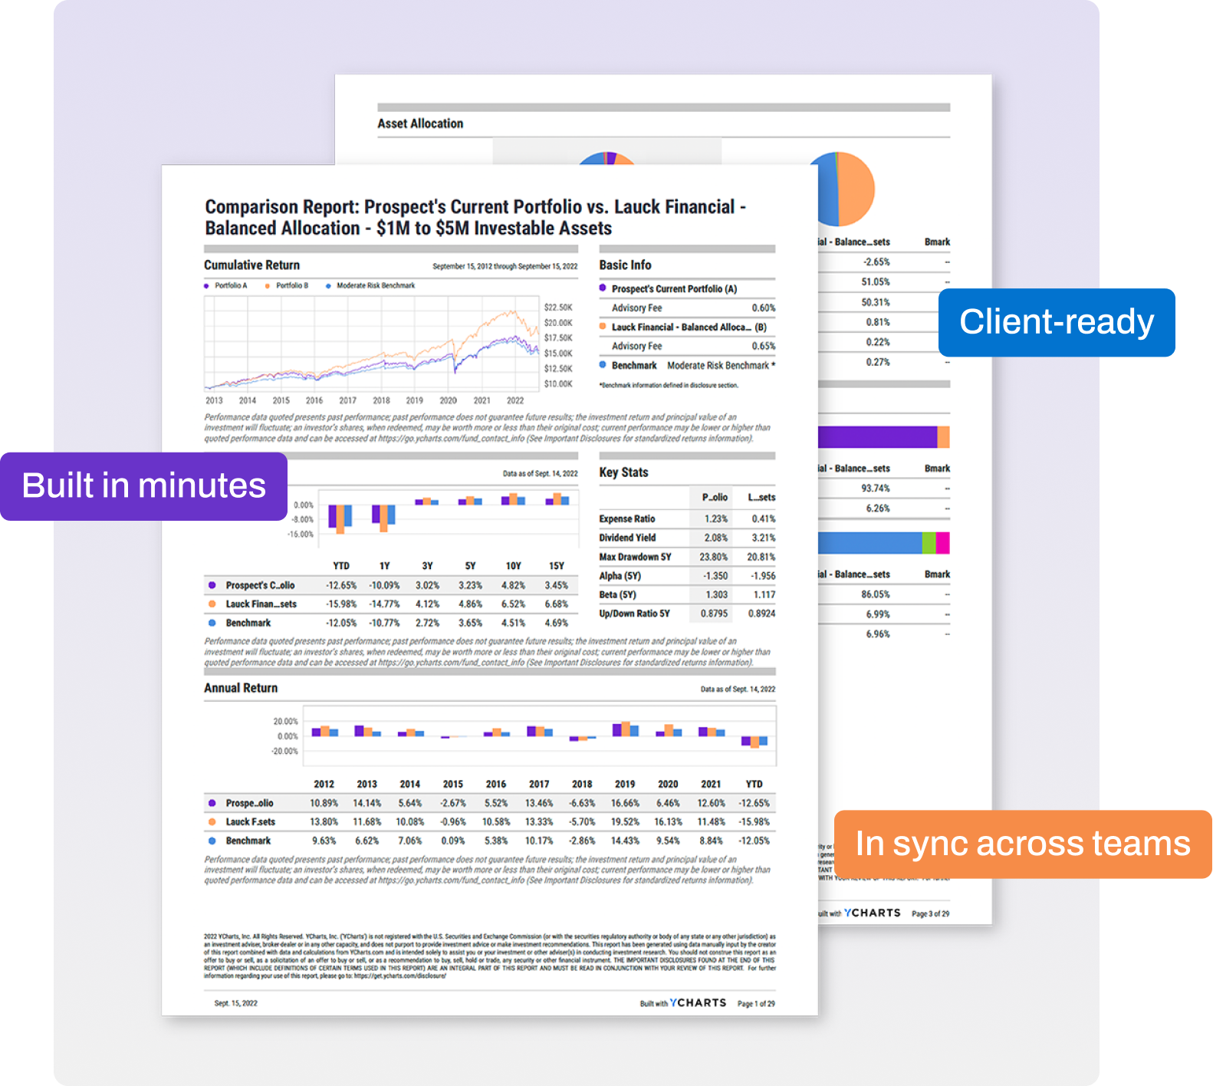Click the "Alpha (5Y)" row label
Screen dimensions: 1213x1086
(x=620, y=576)
